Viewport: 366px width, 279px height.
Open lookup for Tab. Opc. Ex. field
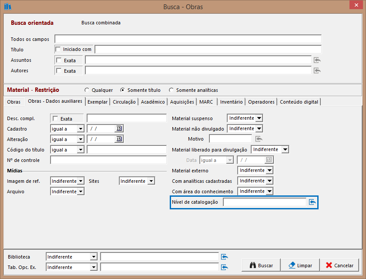[224, 267]
